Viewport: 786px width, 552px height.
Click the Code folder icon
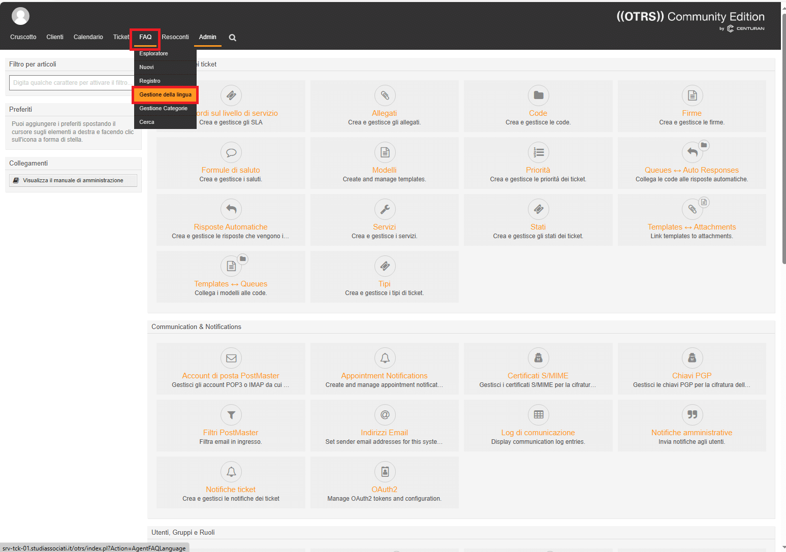pos(538,95)
